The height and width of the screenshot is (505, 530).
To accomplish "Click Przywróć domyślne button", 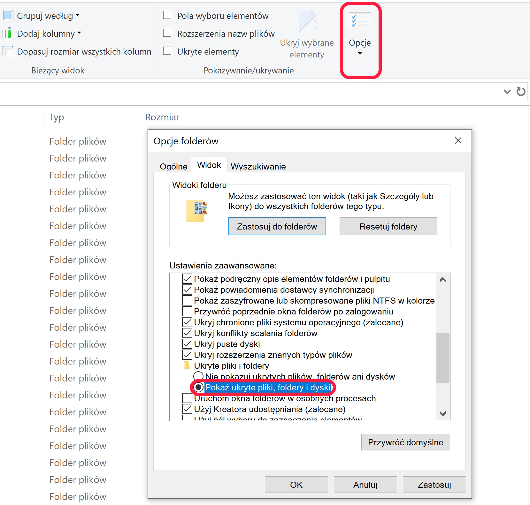I will tap(405, 442).
